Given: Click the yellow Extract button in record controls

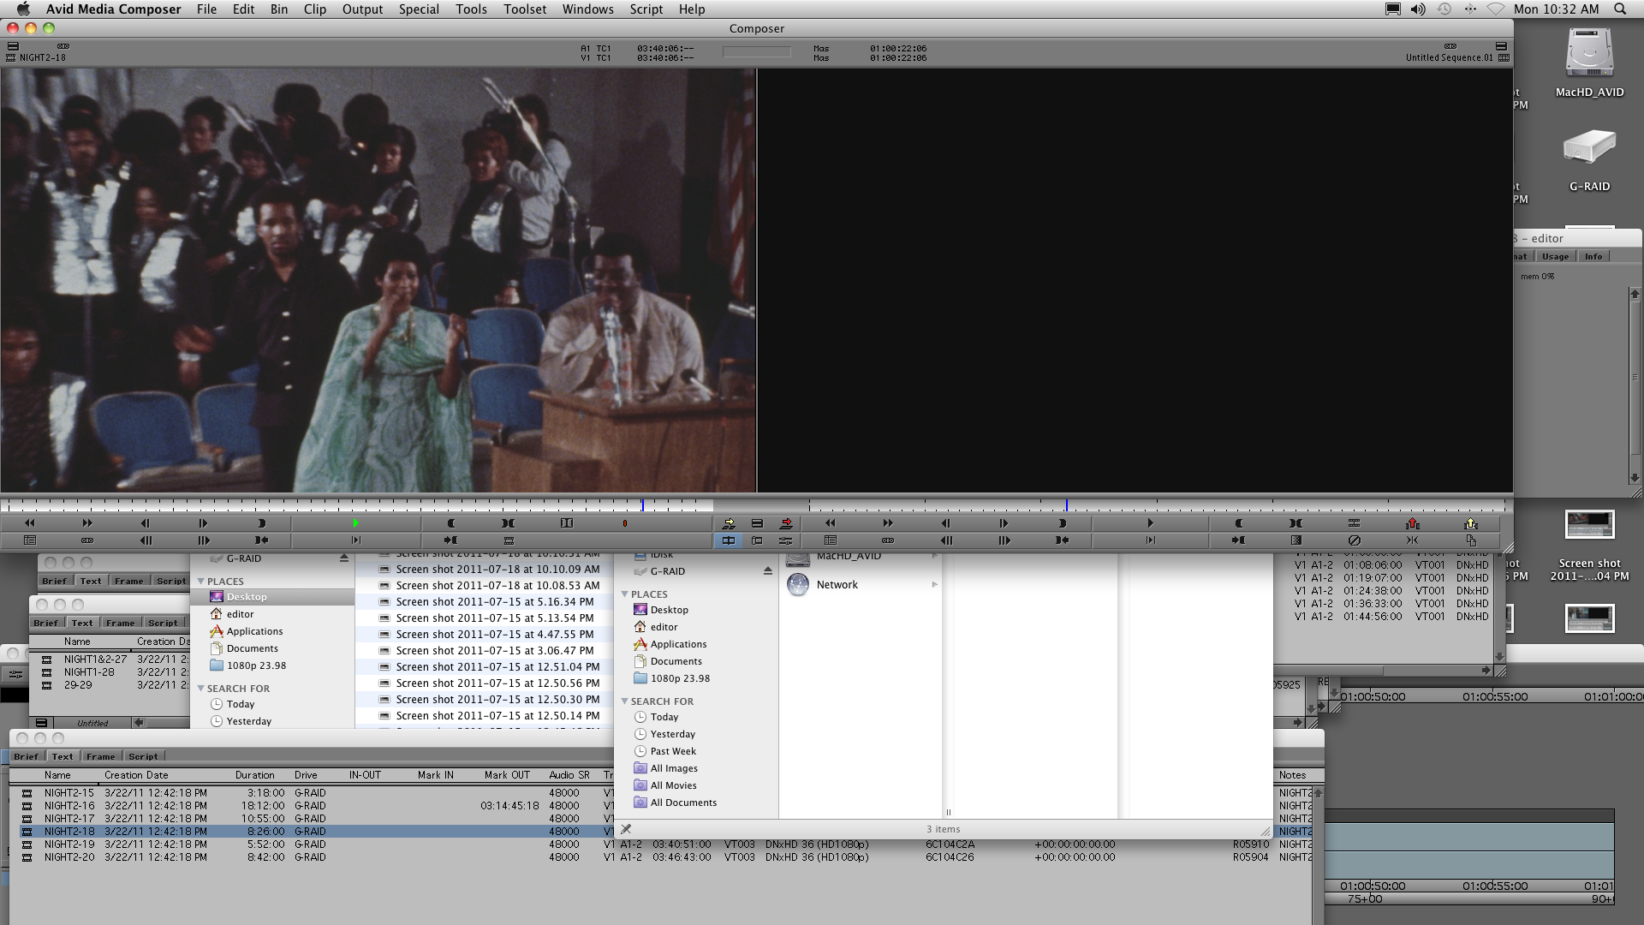Looking at the screenshot, I should click(x=1471, y=523).
